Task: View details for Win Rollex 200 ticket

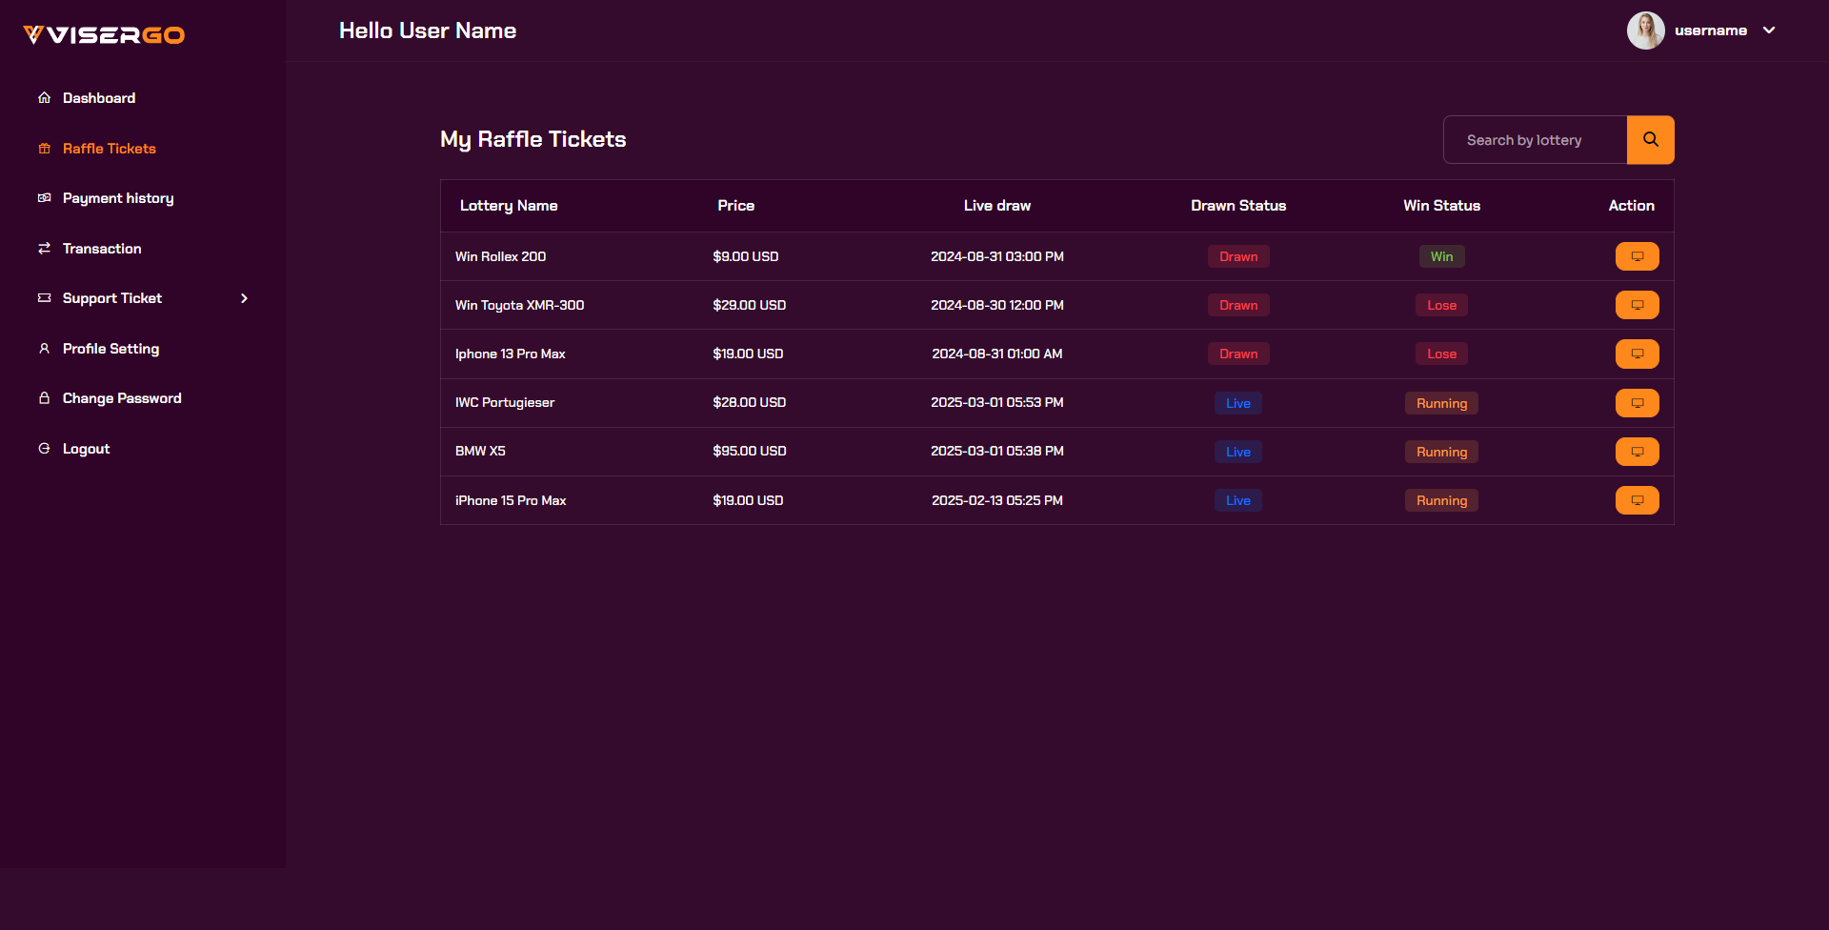Action: click(1638, 256)
